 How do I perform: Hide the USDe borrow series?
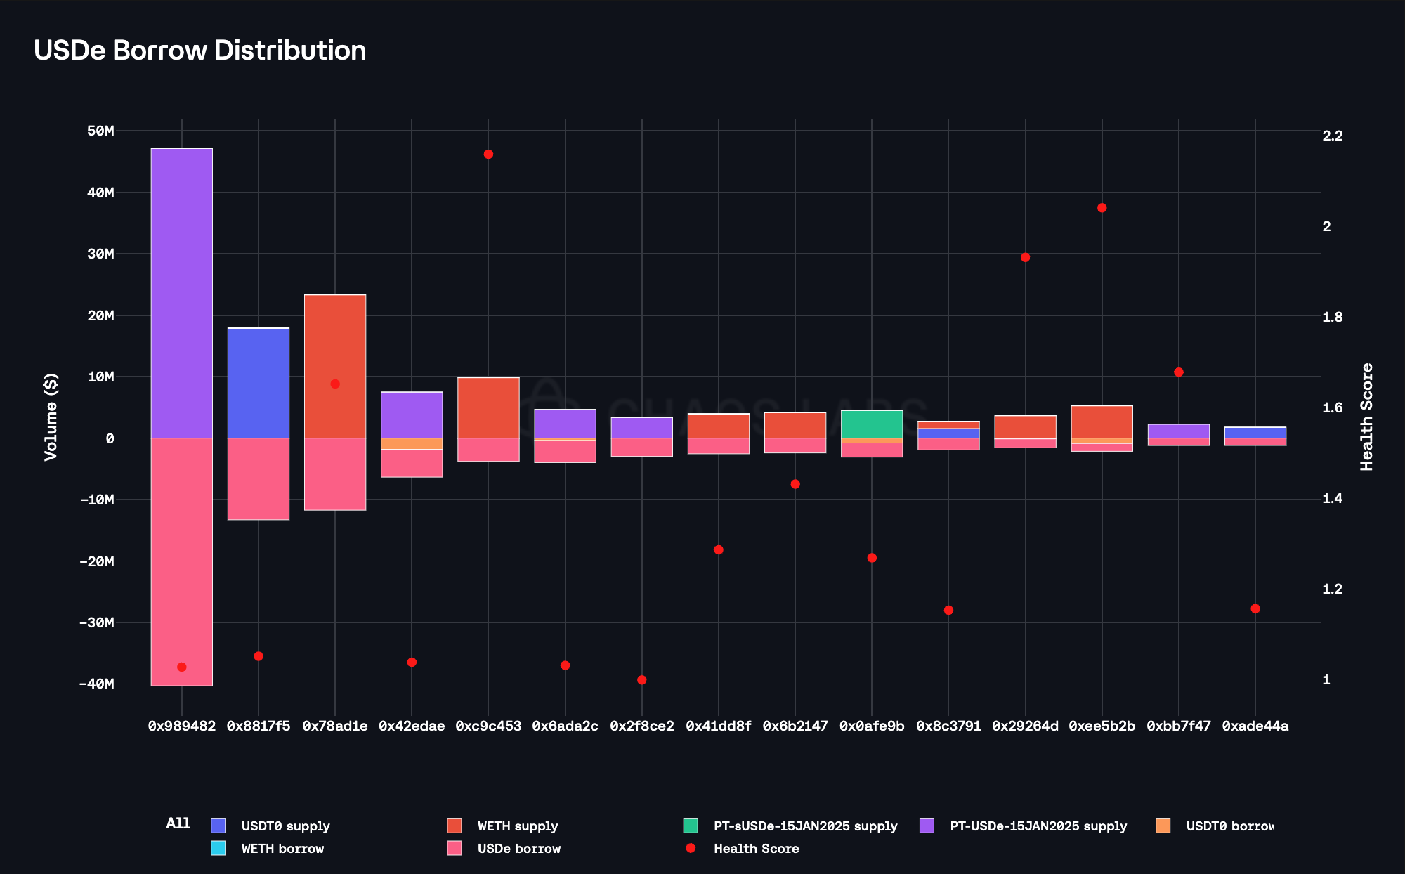(x=518, y=849)
